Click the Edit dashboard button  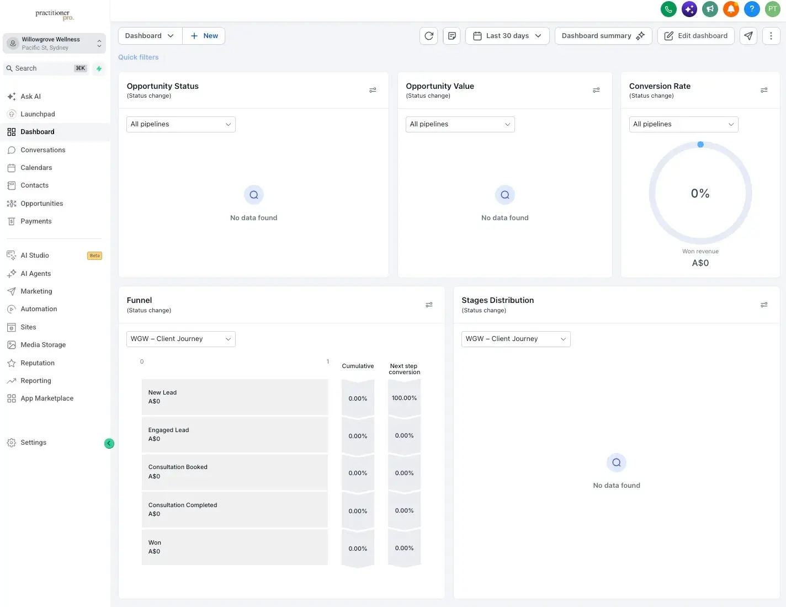(x=695, y=36)
